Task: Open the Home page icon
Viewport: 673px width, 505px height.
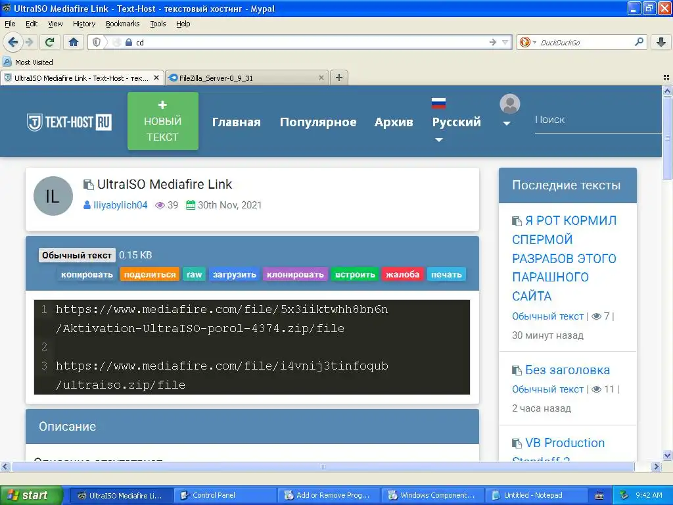Action: click(x=74, y=42)
